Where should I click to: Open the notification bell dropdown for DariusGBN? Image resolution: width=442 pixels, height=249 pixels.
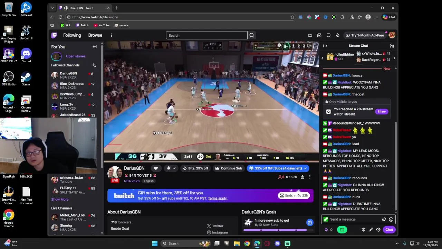click(171, 168)
